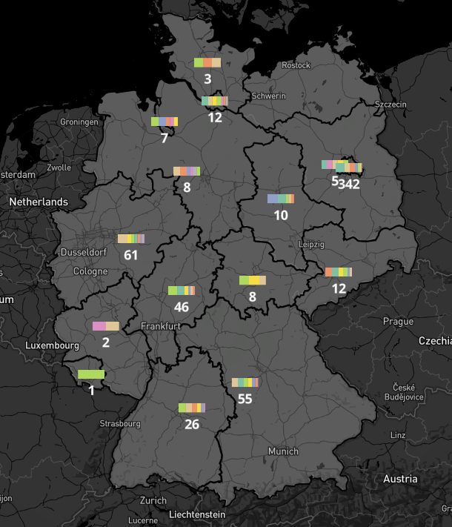Screen dimensions: 452x527
Task: Click the Frankfurt city label
Action: tap(161, 325)
